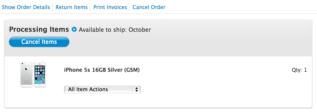Click the front-facing iPhone home screen image

click(40, 74)
